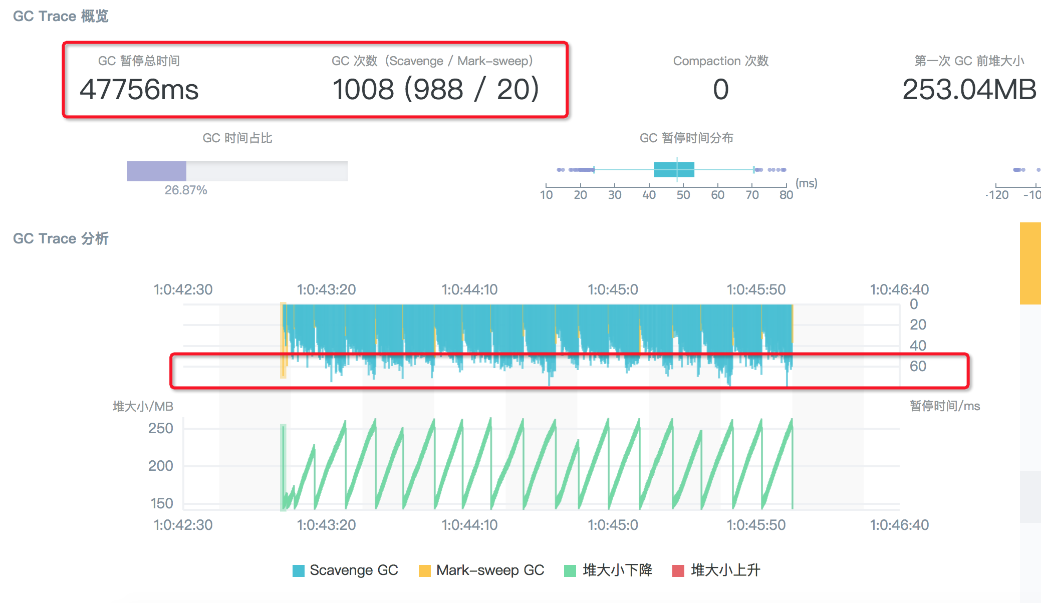Click the Compaction 次数 value 0
Screen dimensions: 1041x603
[720, 90]
